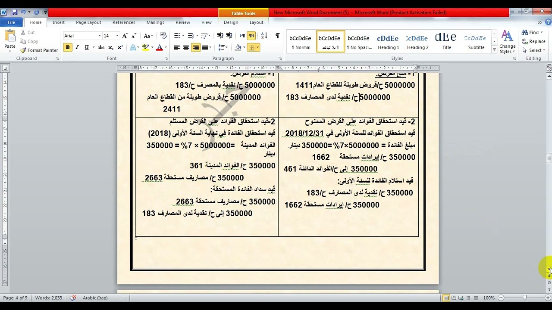
Task: Open Line Spacing dropdown
Action: 223,47
